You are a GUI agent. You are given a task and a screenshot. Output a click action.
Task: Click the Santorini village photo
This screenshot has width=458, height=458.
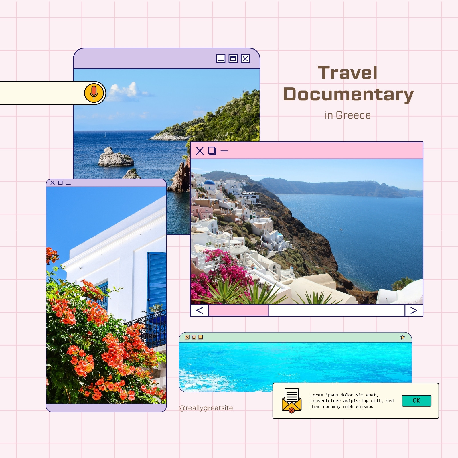pyautogui.click(x=307, y=232)
